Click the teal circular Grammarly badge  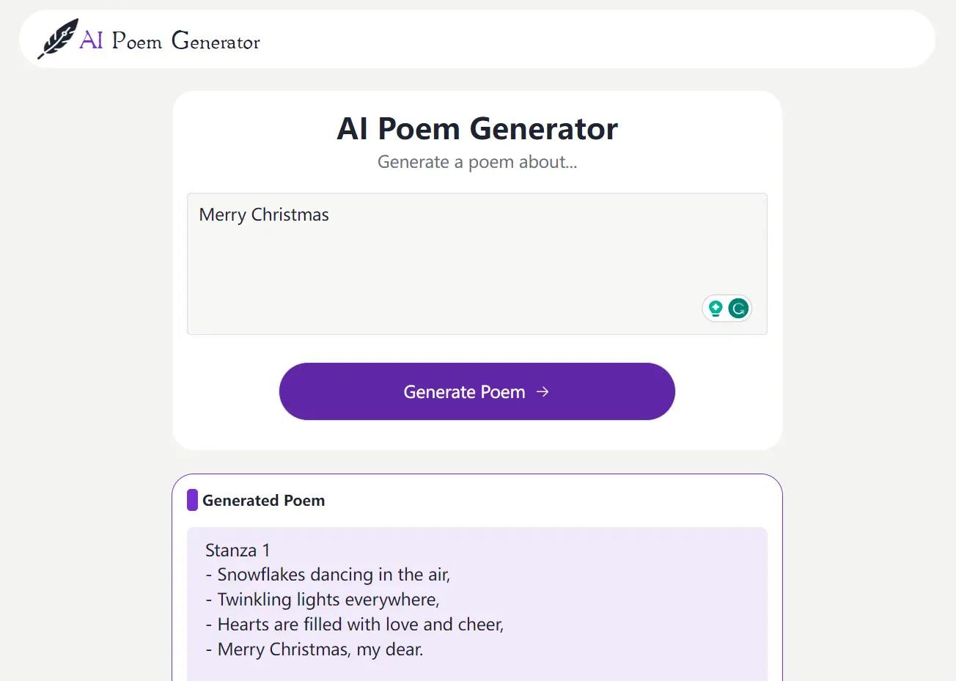(x=738, y=308)
